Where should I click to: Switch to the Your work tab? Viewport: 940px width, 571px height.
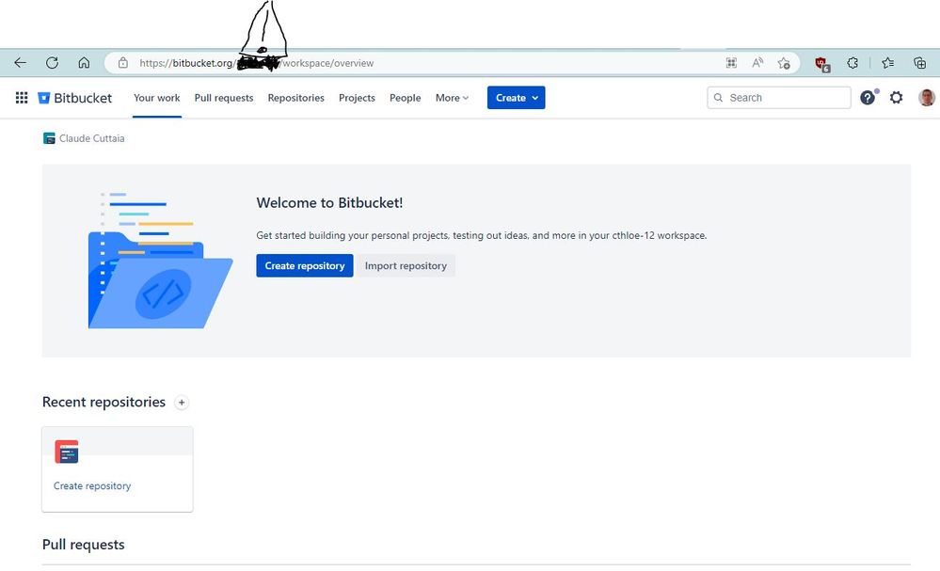[x=156, y=98]
